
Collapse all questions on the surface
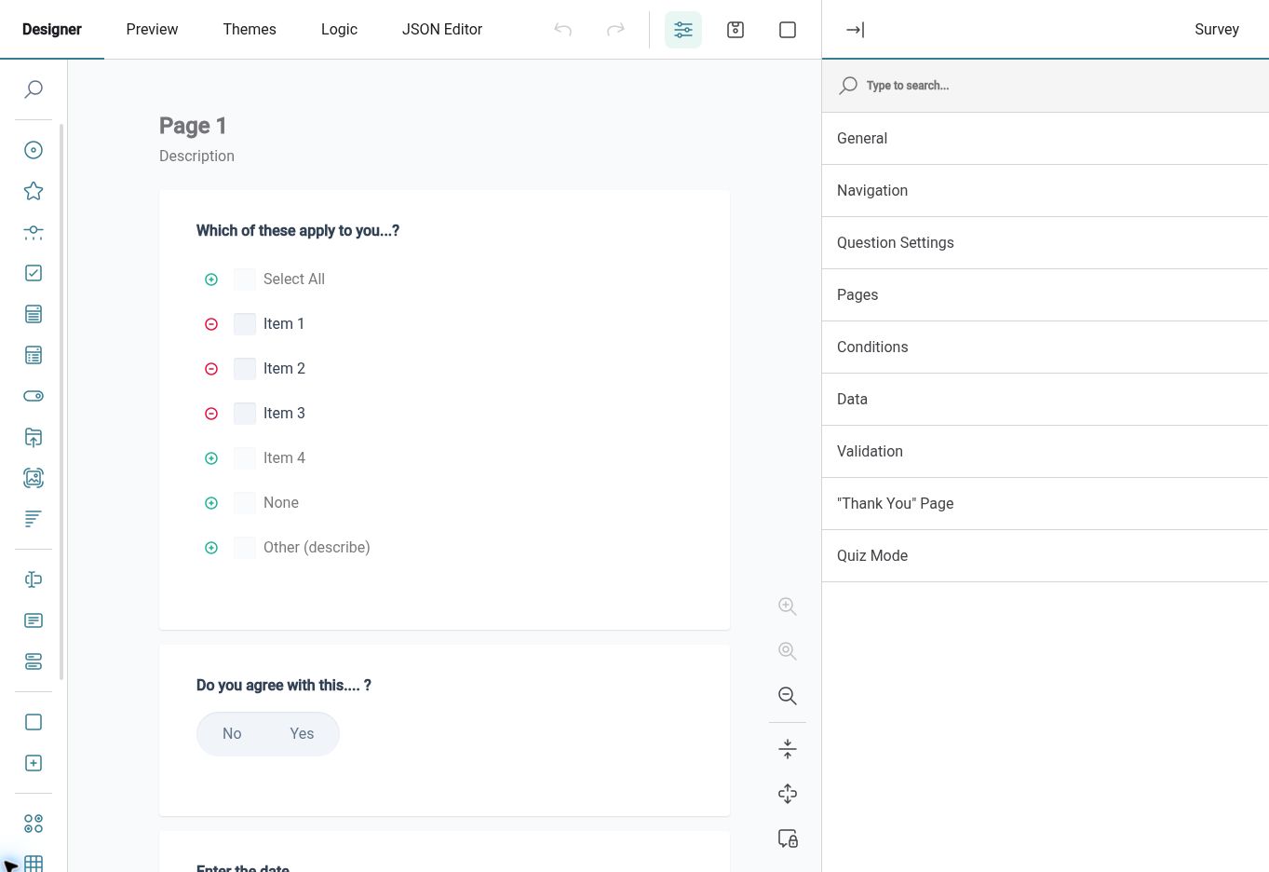tap(788, 749)
